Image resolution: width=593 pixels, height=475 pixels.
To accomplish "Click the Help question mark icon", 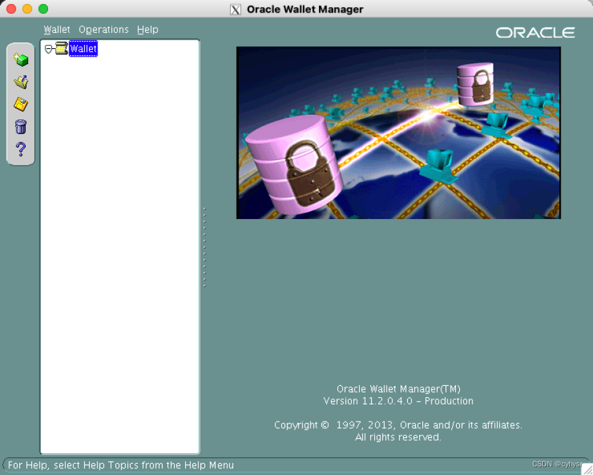I will click(21, 149).
